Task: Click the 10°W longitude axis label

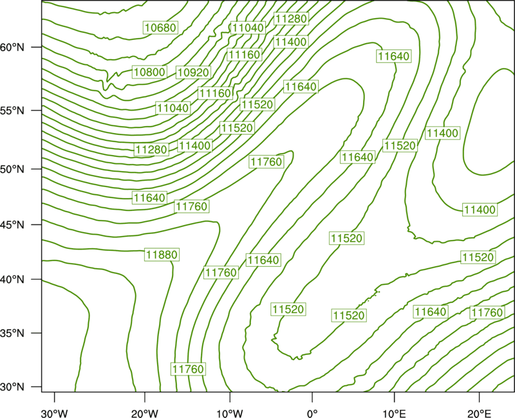Action: (230, 413)
